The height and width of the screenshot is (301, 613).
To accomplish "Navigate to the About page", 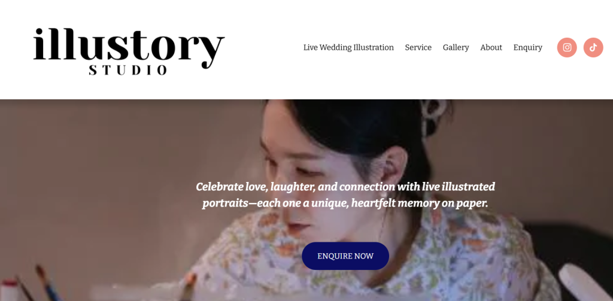I will point(491,48).
